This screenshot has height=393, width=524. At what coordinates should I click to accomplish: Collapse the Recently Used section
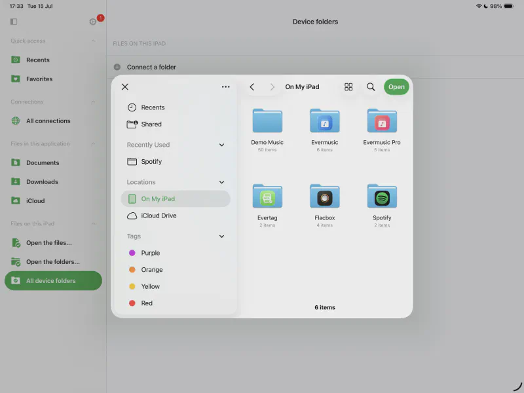tap(221, 145)
